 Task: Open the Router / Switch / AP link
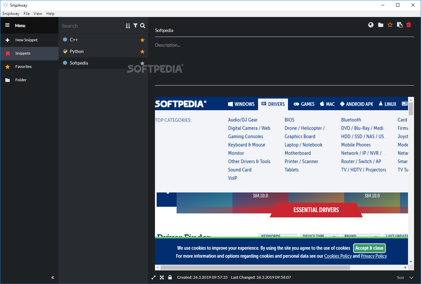pos(361,161)
